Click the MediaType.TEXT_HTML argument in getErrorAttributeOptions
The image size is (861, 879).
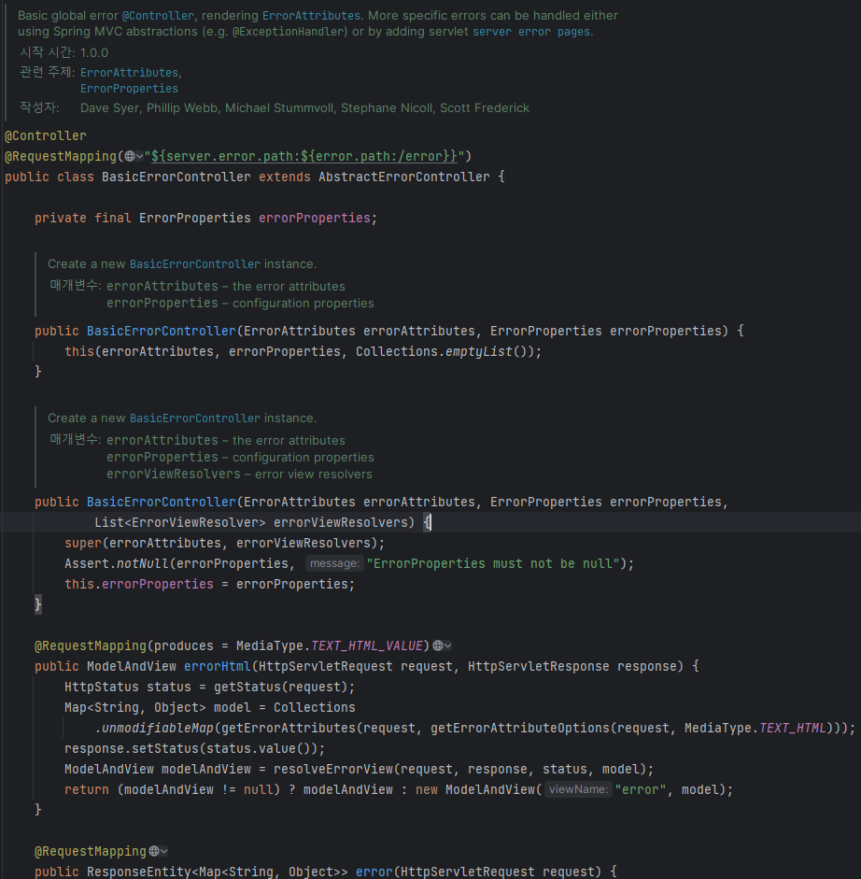point(755,729)
